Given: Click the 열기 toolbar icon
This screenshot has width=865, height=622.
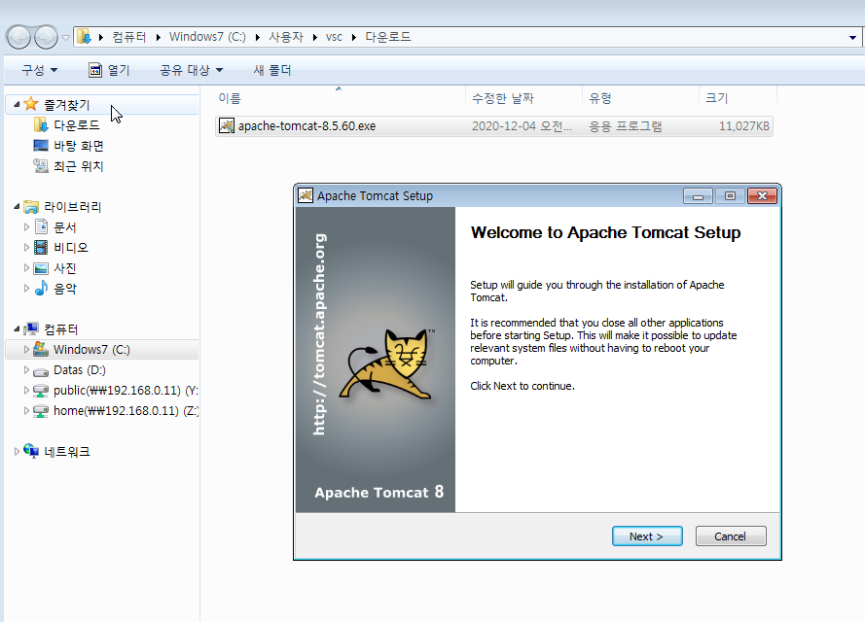Looking at the screenshot, I should pos(95,70).
